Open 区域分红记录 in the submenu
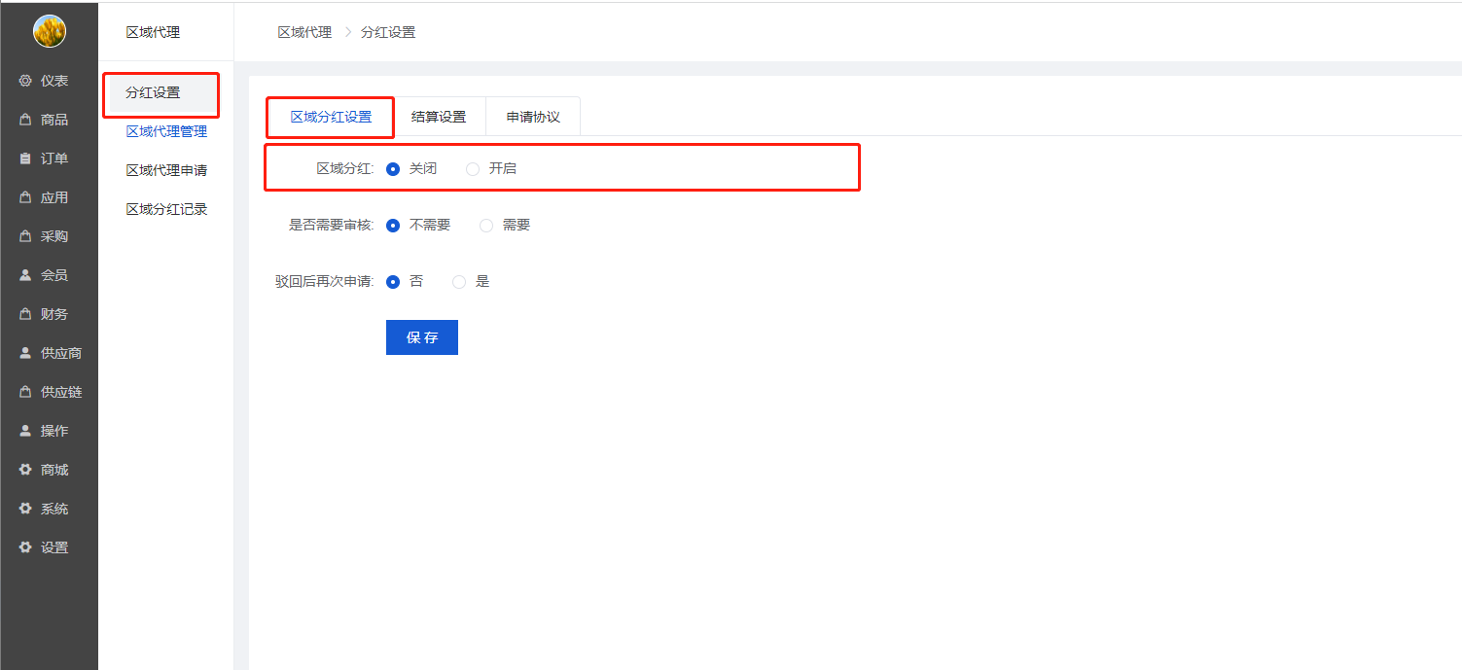Viewport: 1462px width, 670px height. pos(166,209)
